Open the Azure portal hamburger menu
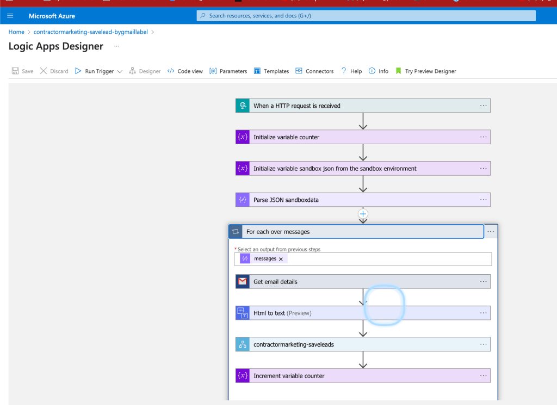 pos(10,16)
